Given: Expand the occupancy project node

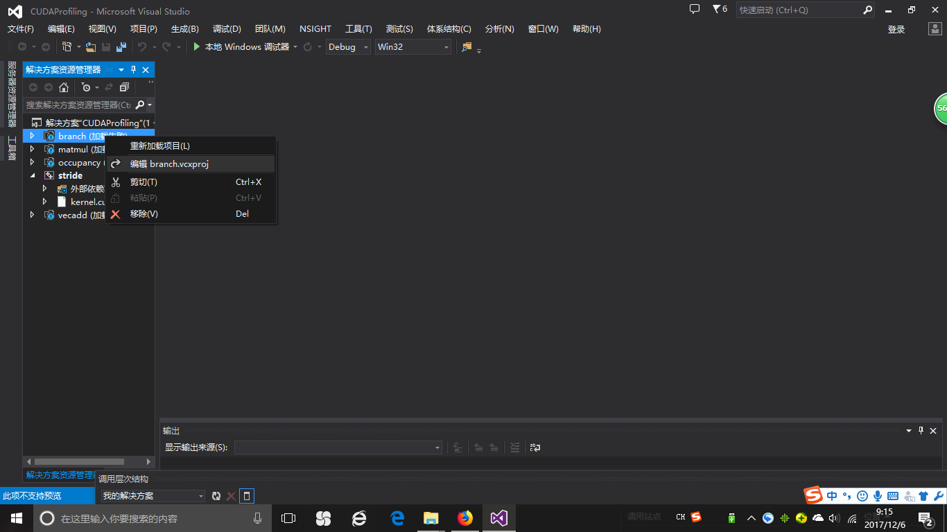Looking at the screenshot, I should (32, 162).
